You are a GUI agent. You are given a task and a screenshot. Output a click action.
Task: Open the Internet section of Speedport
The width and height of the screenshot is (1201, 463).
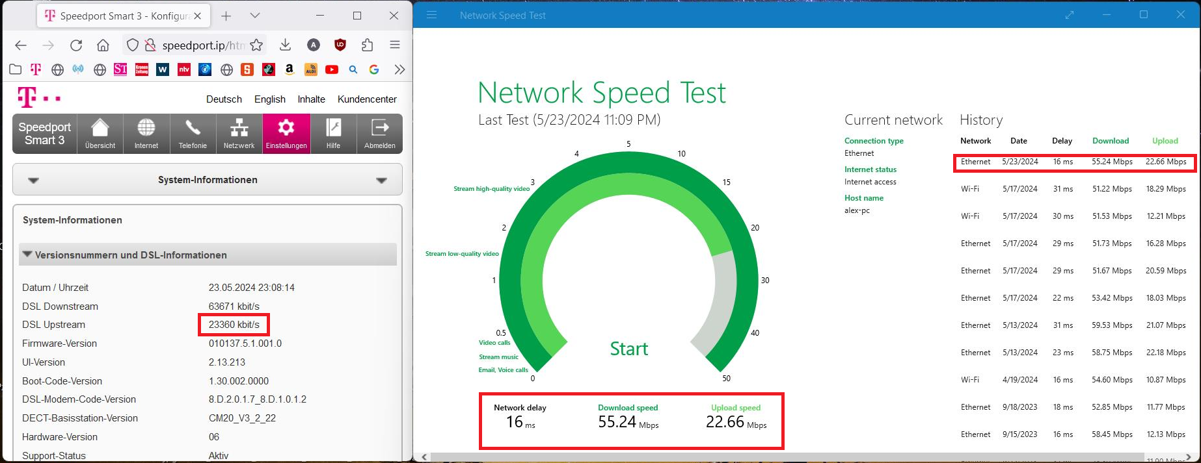[146, 134]
